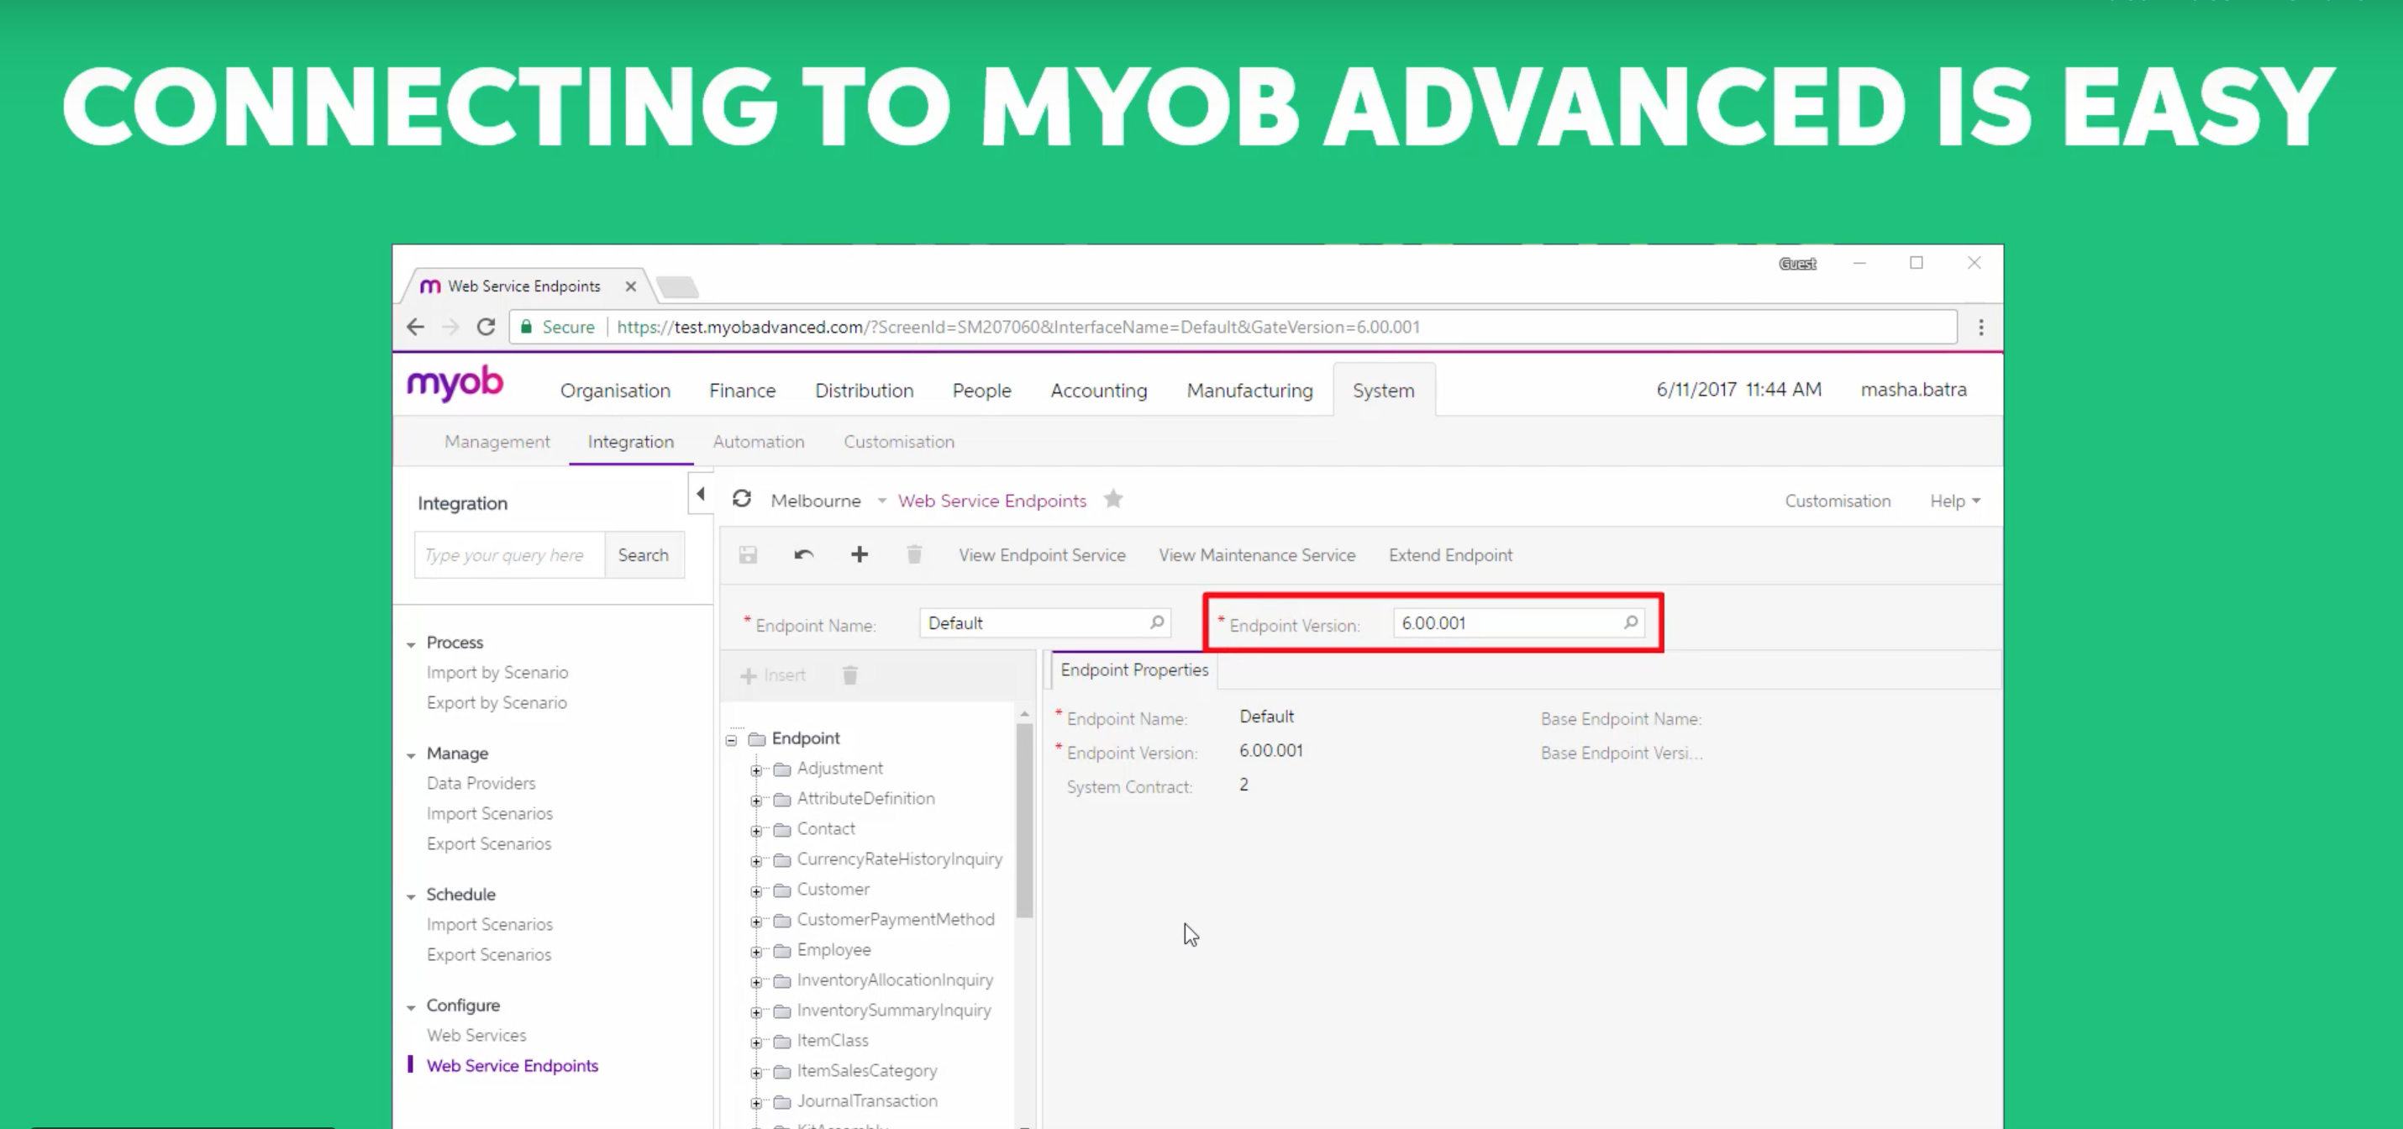Open the Melbourne branch dropdown
Image resolution: width=2403 pixels, height=1129 pixels.
click(881, 501)
